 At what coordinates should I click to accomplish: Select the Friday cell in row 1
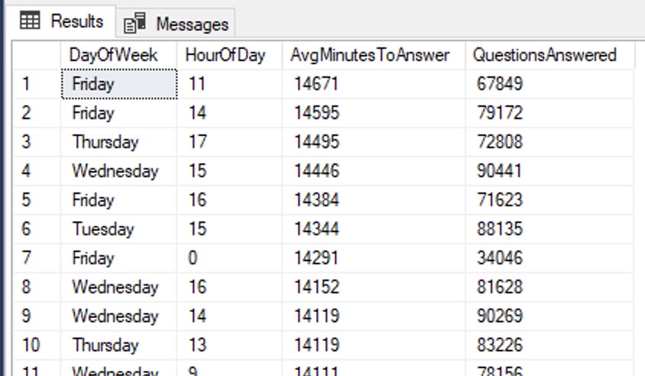point(118,84)
